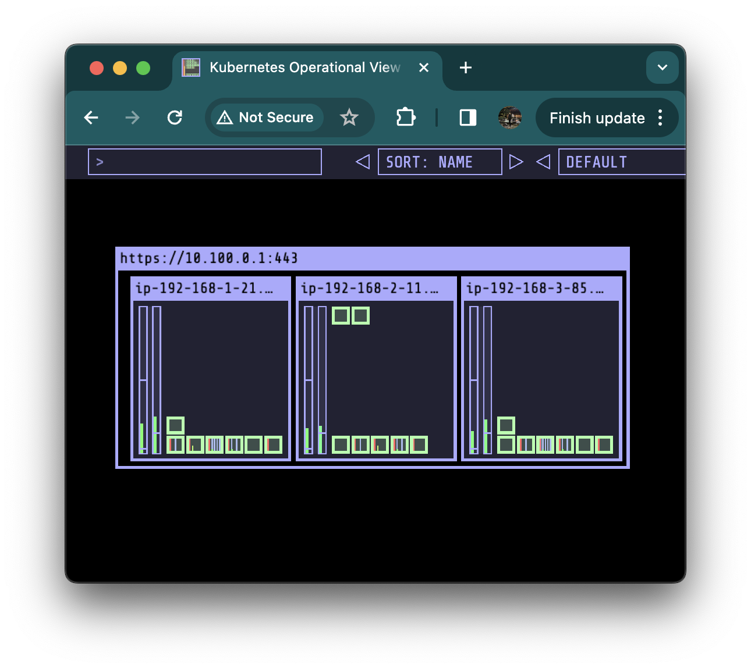
Task: Select node label ip-192-168-2-11
Action: click(370, 289)
